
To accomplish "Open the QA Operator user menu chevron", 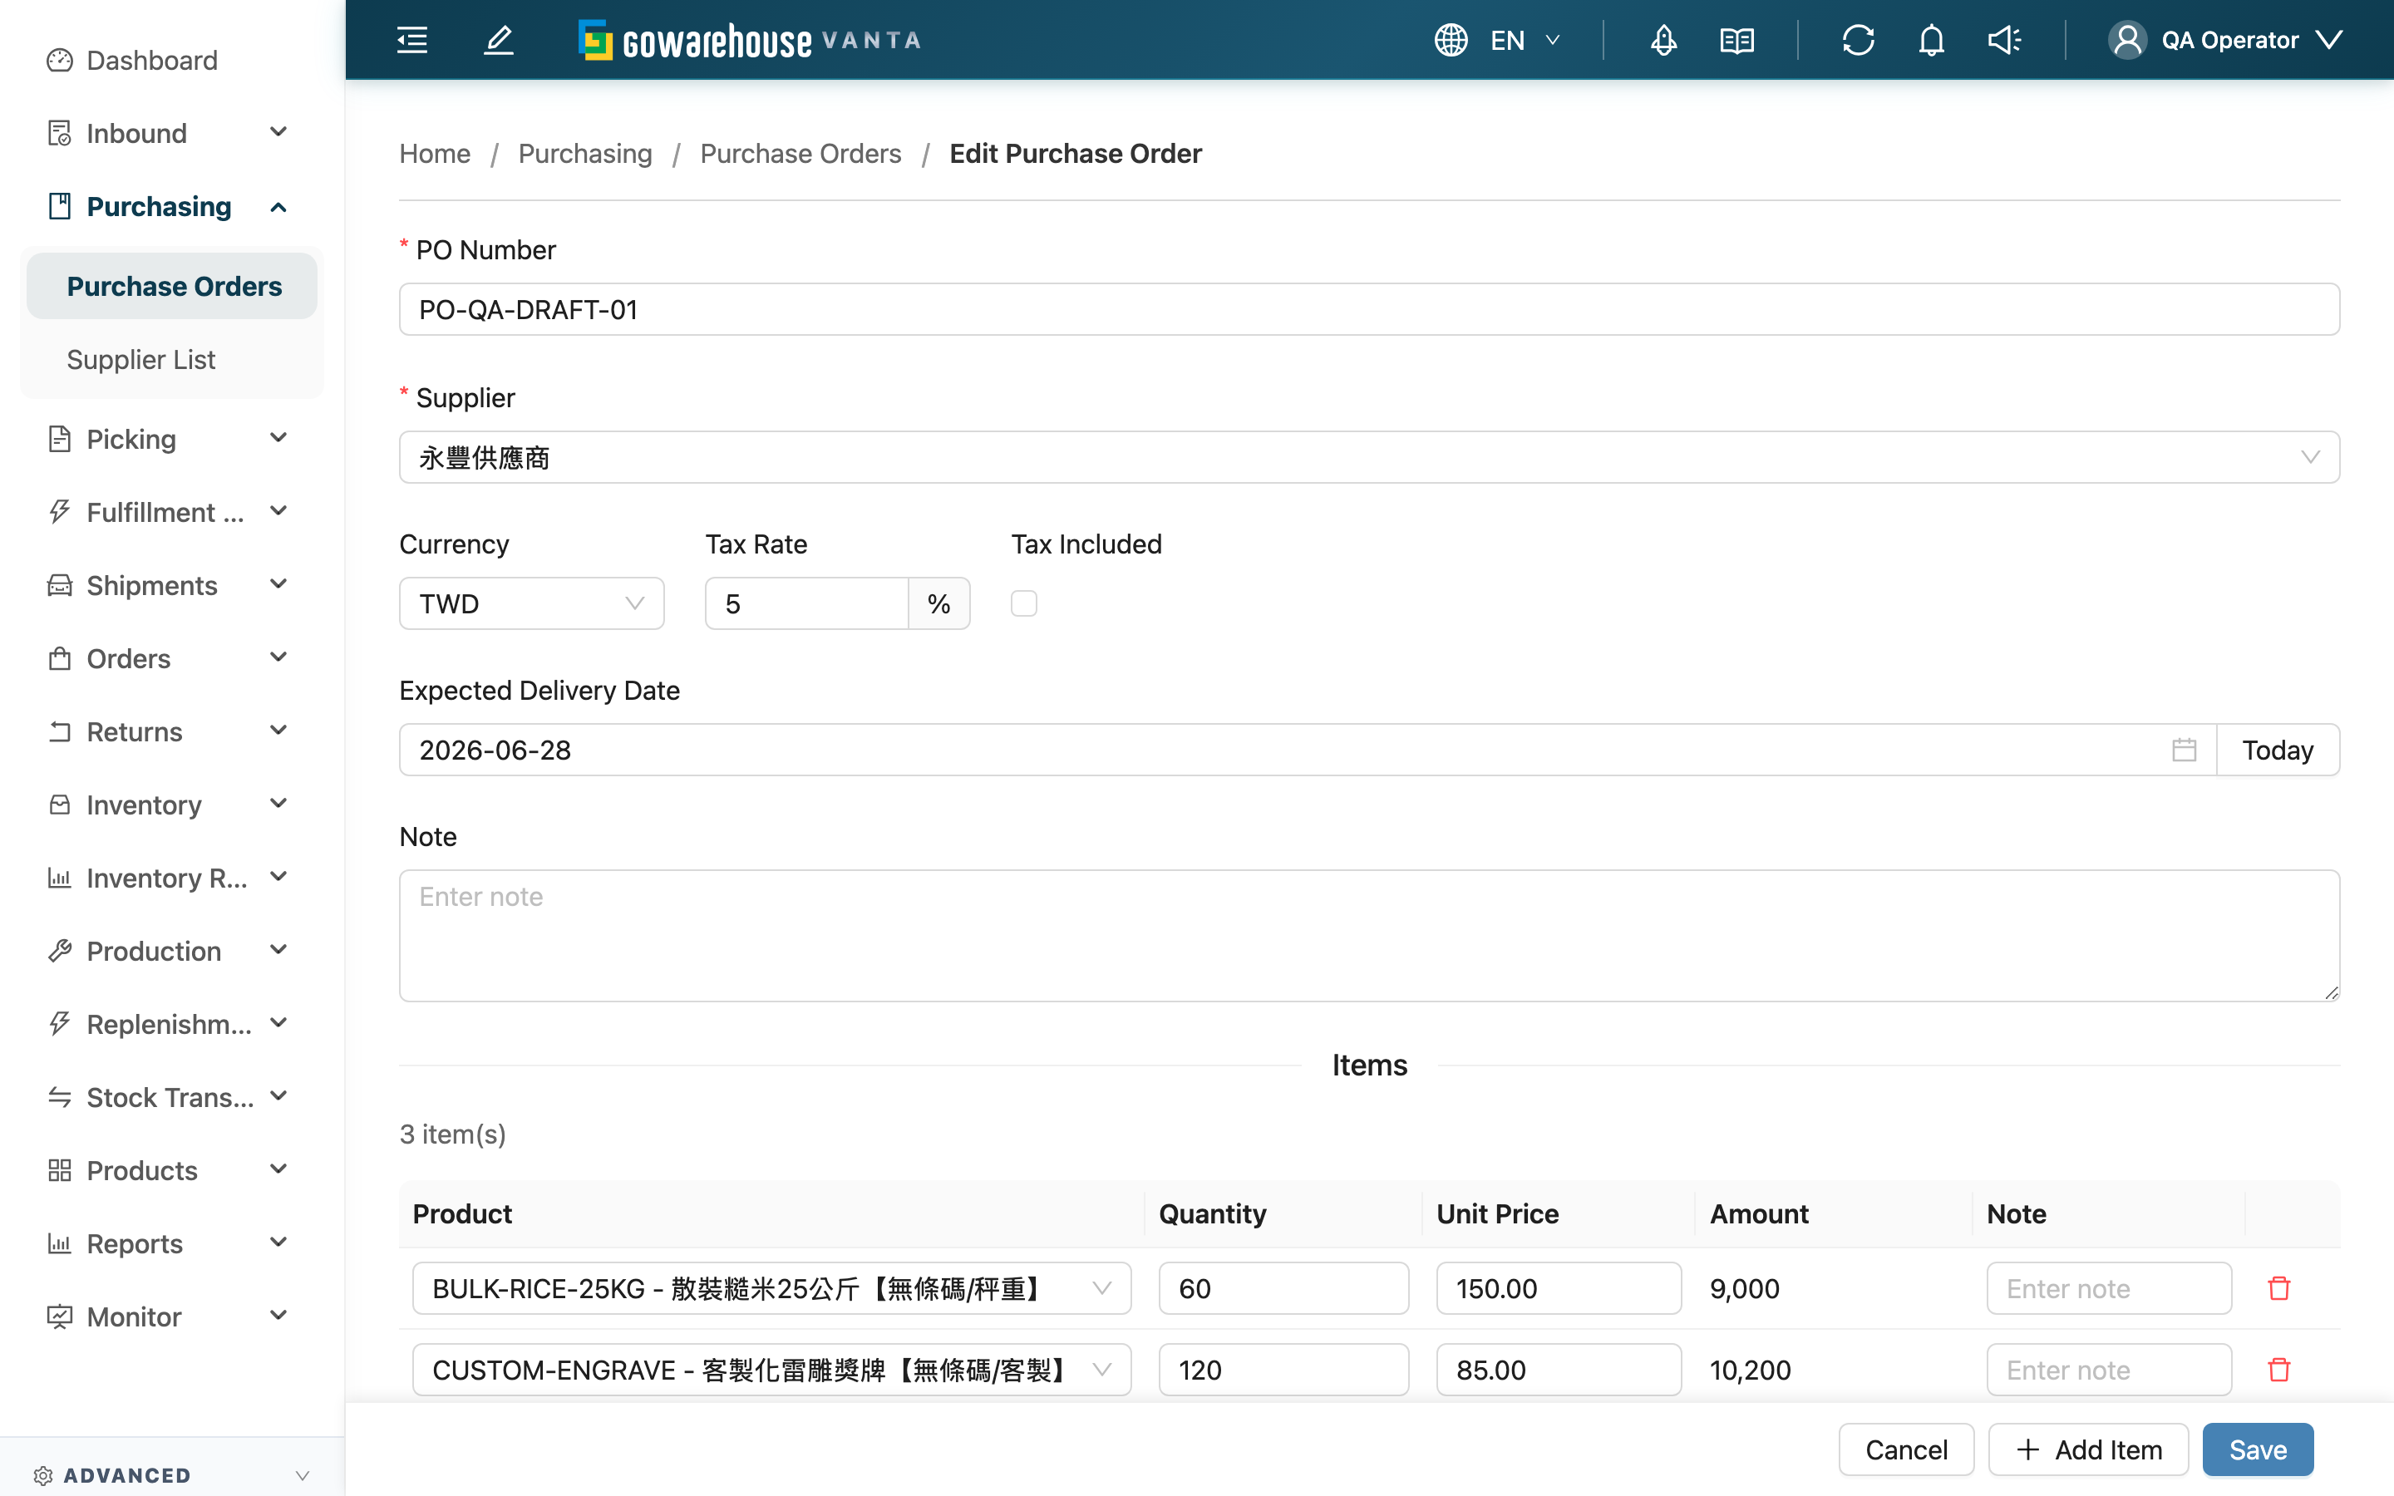I will click(x=2330, y=40).
